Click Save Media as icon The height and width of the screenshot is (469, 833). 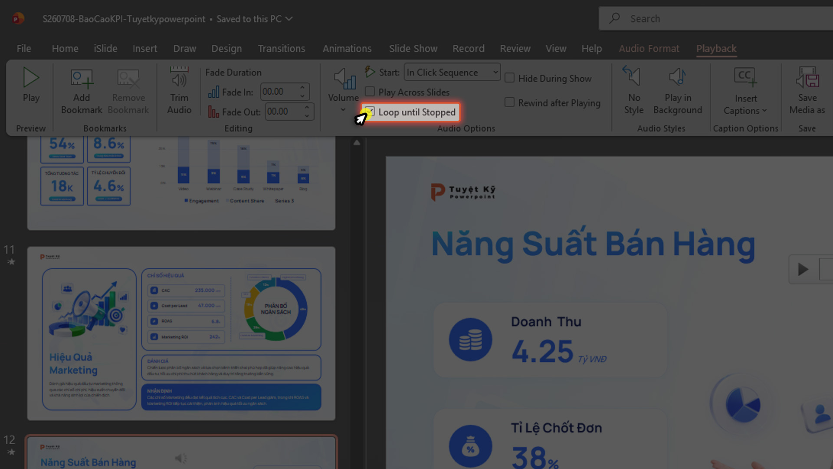pyautogui.click(x=807, y=77)
